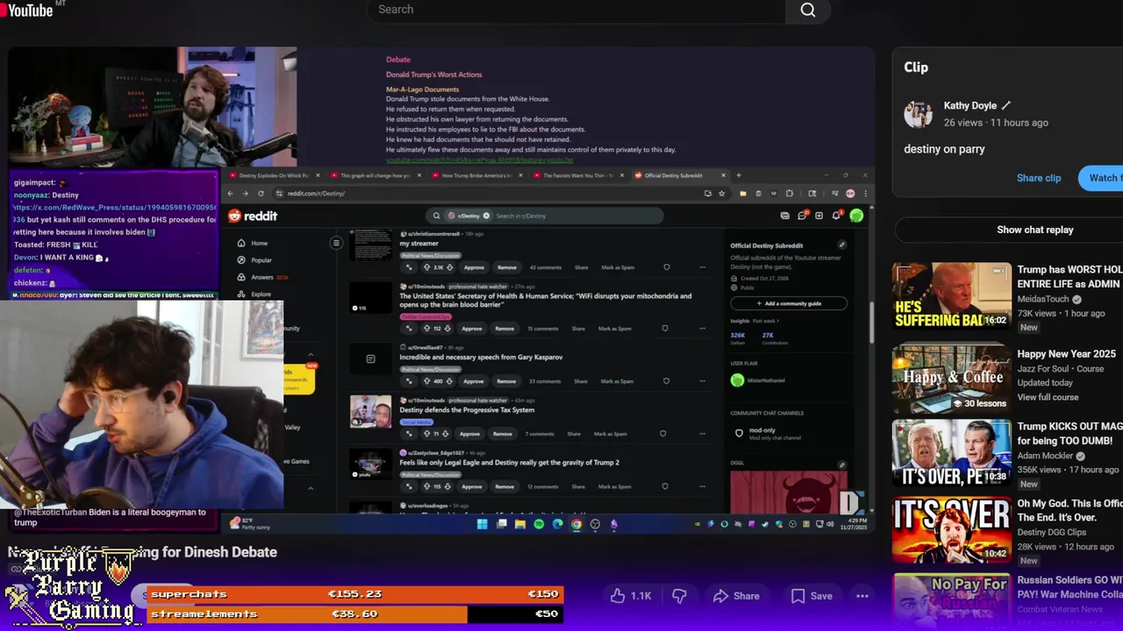Click shield icon on Progressive Tax System post
The height and width of the screenshot is (631, 1123).
pyautogui.click(x=662, y=434)
